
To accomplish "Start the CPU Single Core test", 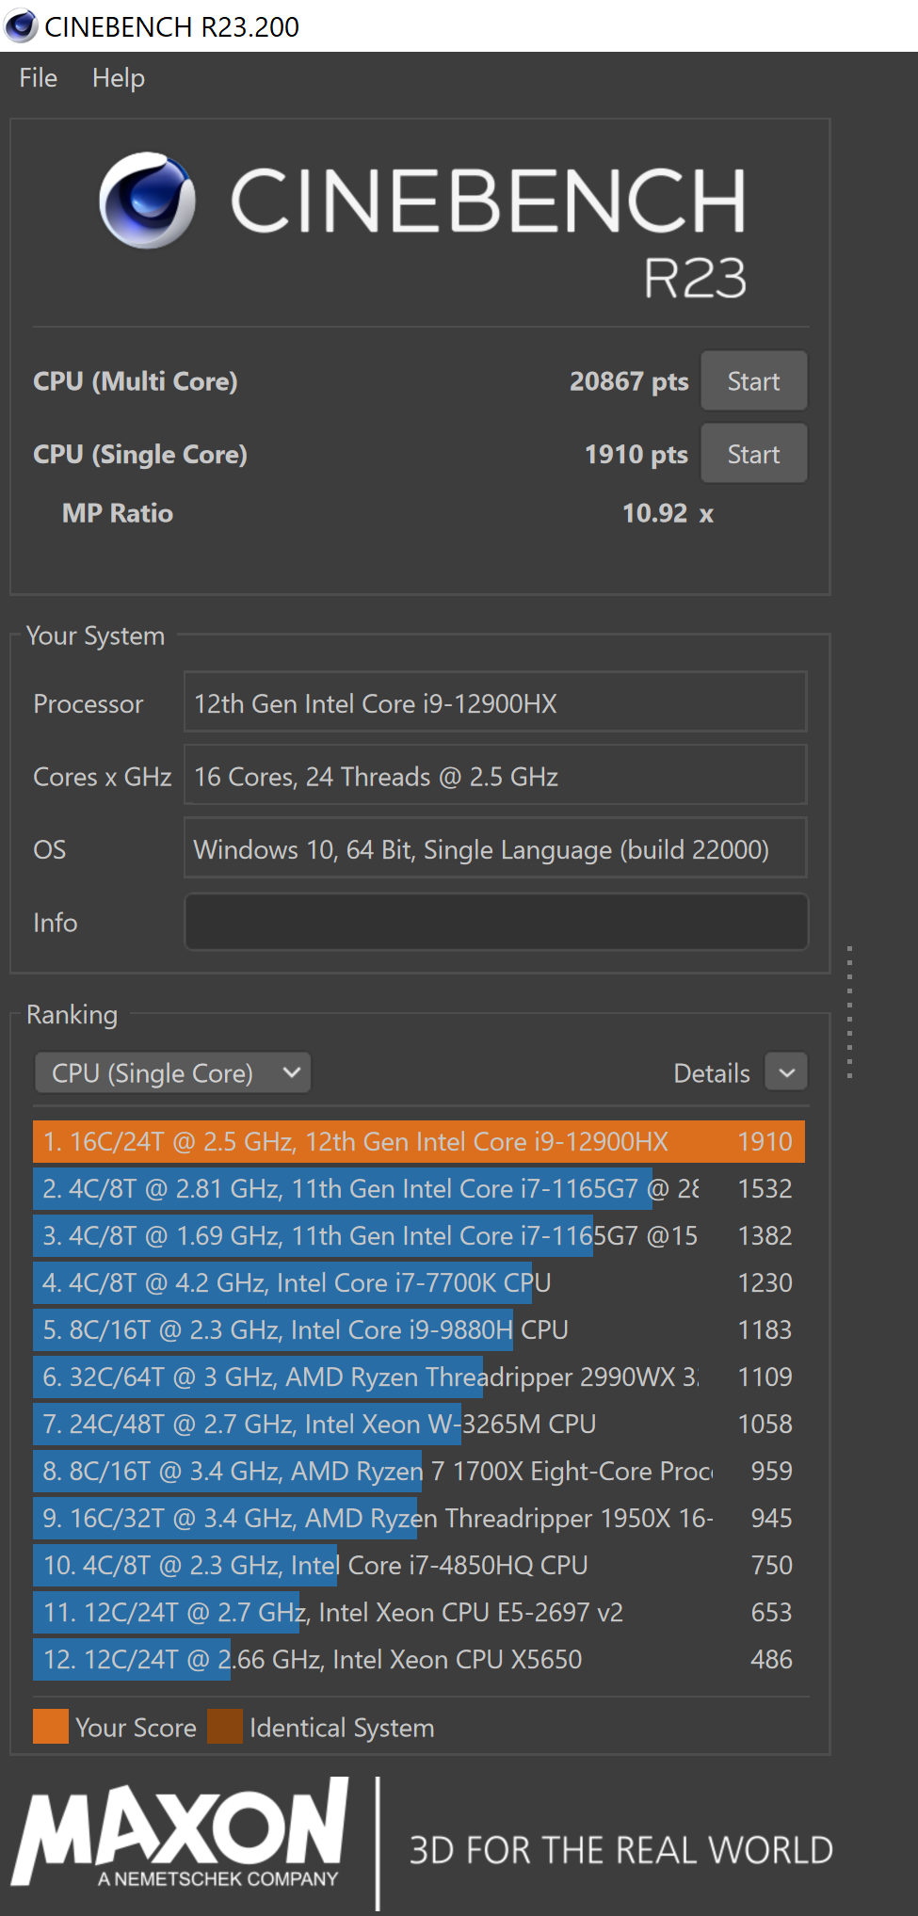I will 753,454.
